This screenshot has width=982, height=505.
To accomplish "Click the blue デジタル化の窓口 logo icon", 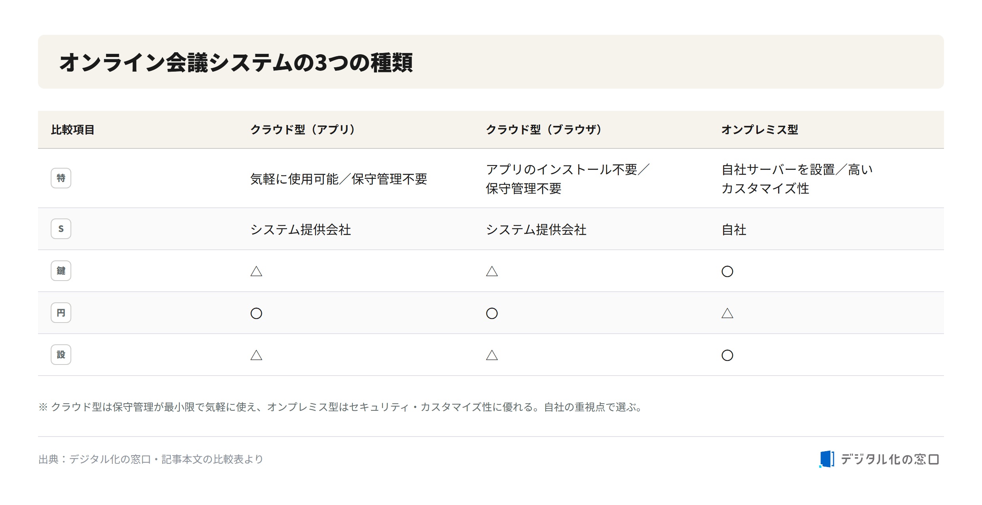I will (x=827, y=459).
